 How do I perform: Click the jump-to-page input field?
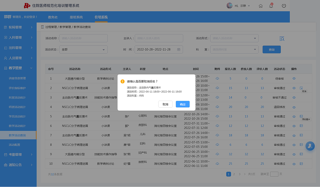coord(274,174)
